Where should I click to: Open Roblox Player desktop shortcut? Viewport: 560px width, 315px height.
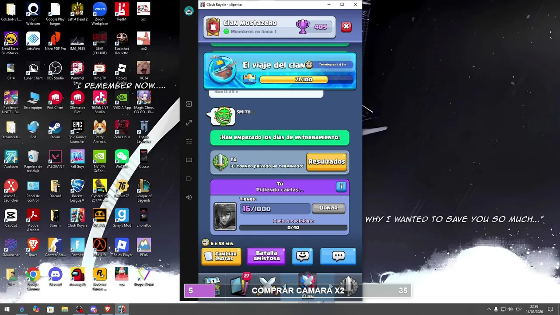pos(122,247)
